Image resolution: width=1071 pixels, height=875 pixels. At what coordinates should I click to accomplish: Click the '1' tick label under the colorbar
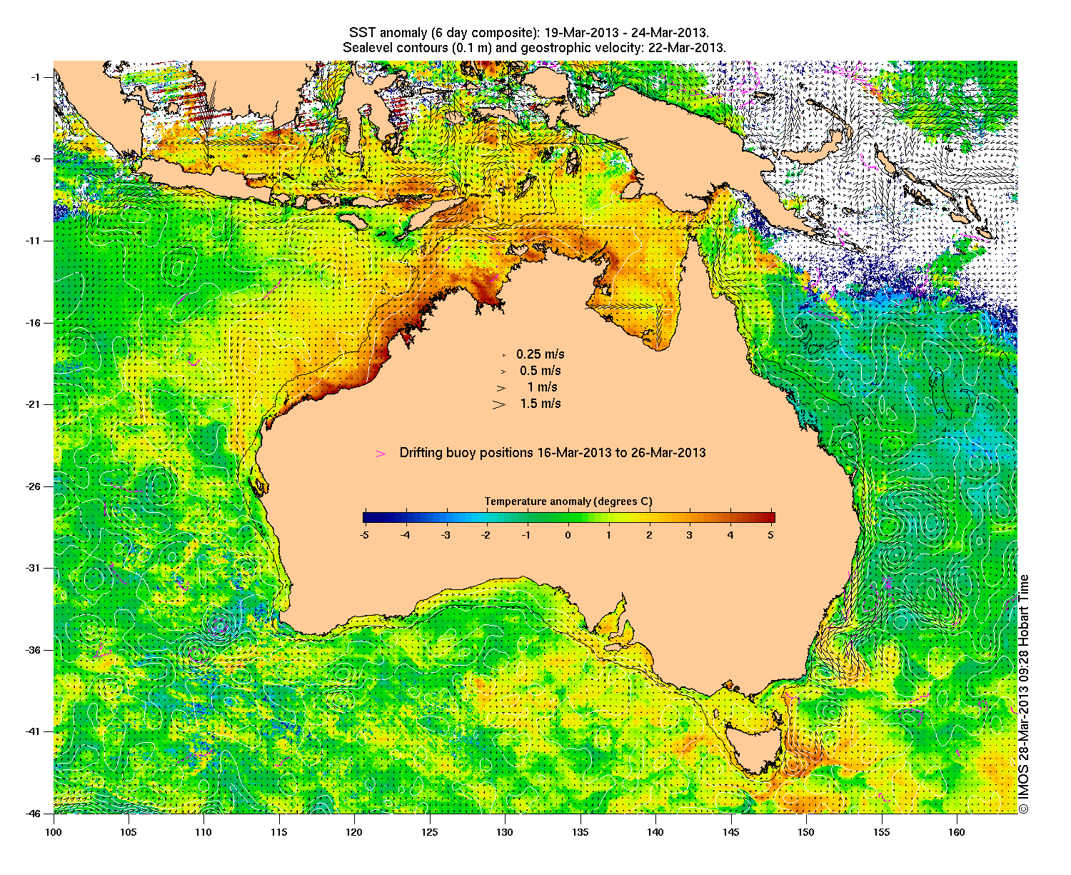[x=609, y=534]
